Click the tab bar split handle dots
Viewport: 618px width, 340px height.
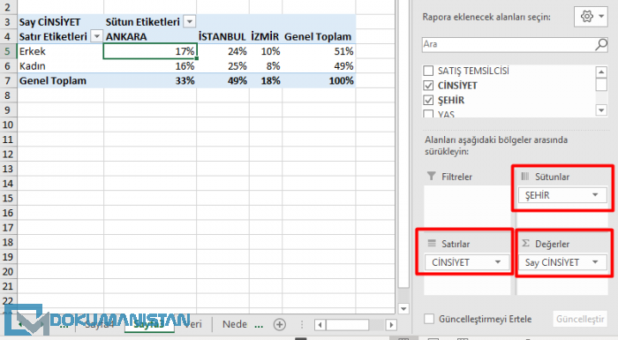pos(302,325)
